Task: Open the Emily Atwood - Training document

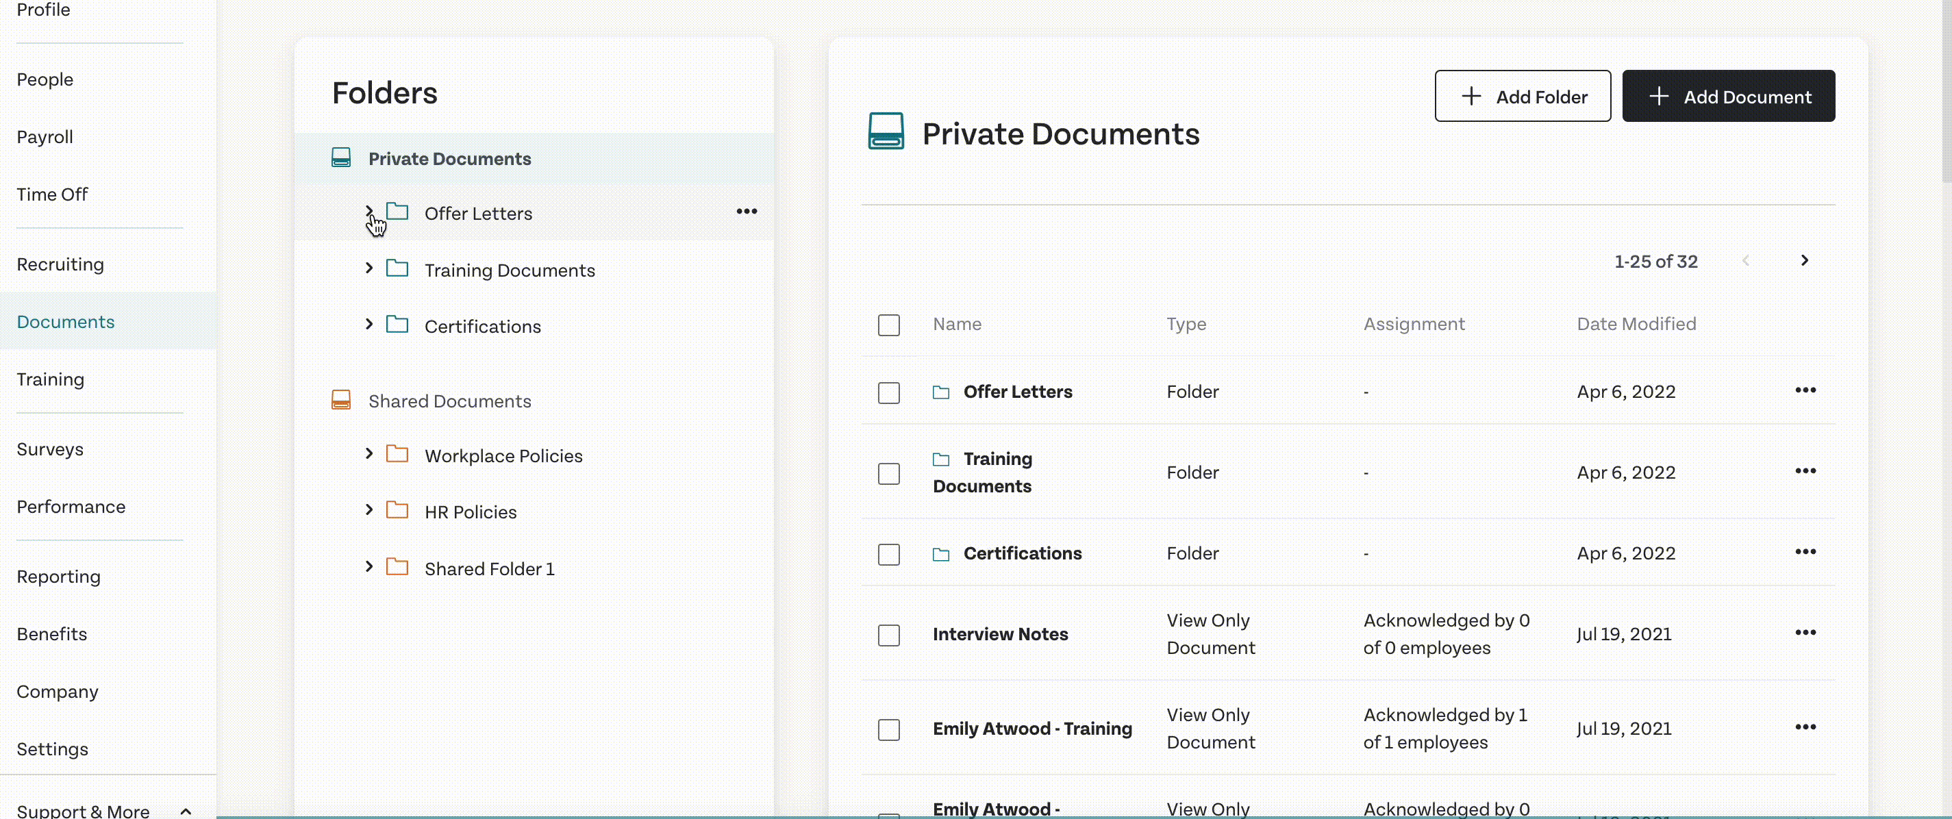Action: (1032, 729)
